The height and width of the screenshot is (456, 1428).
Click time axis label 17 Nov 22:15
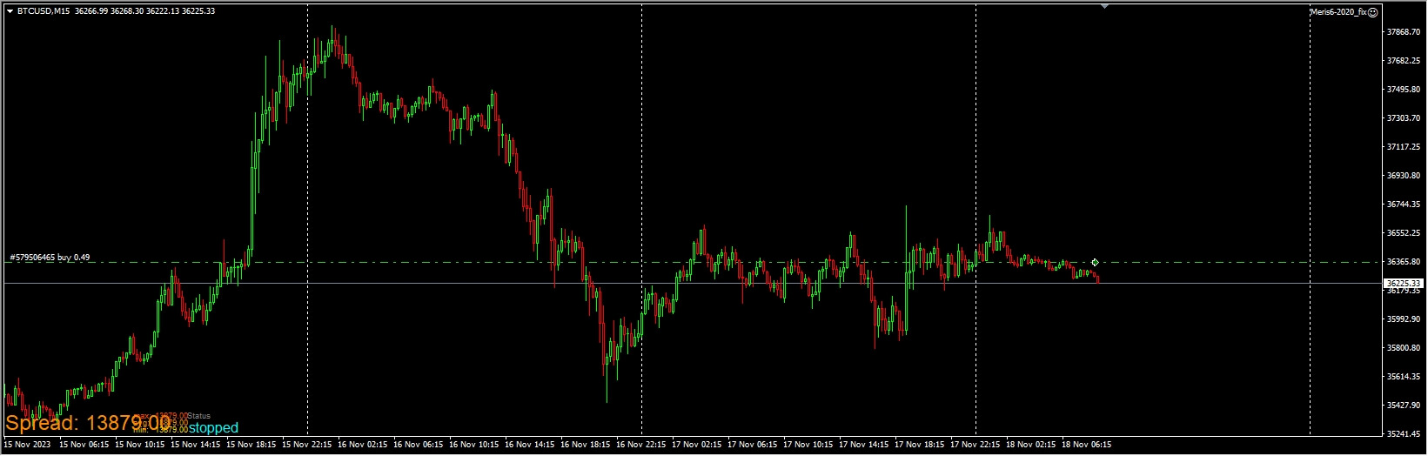[975, 445]
